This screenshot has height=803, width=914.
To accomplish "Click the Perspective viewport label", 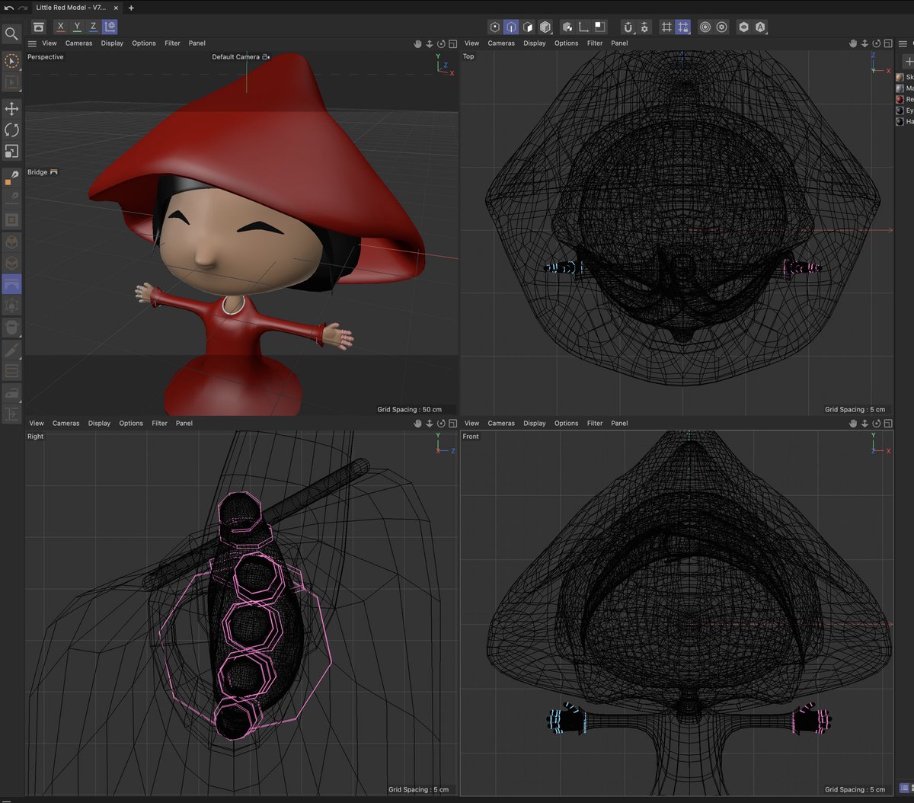I will click(46, 57).
